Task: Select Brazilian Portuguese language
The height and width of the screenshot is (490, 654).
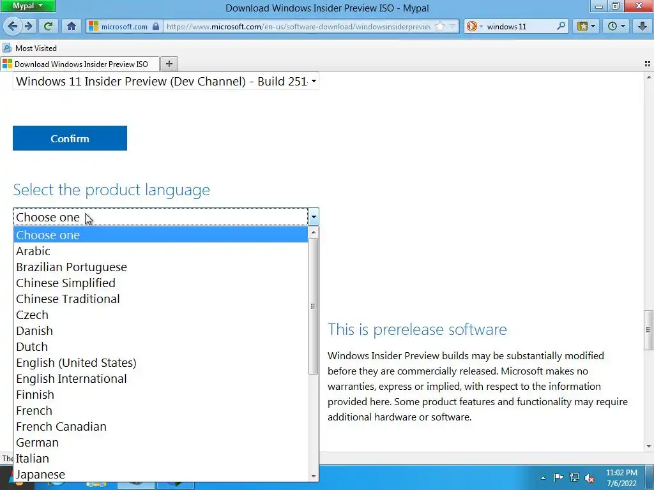Action: pos(160,267)
